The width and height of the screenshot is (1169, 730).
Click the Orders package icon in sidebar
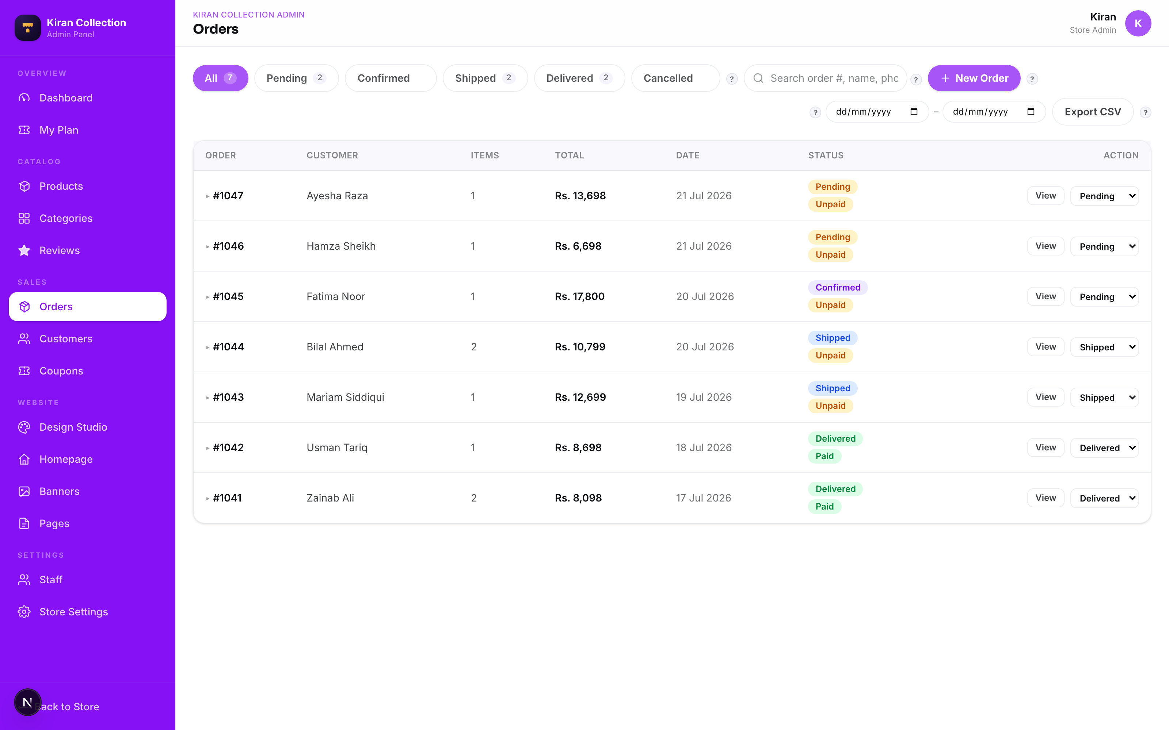[x=24, y=307]
